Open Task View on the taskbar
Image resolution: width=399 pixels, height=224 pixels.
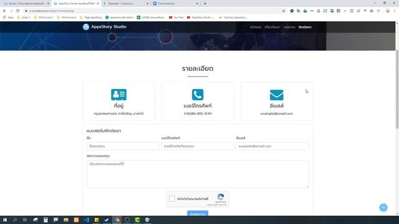pyautogui.click(x=25, y=220)
